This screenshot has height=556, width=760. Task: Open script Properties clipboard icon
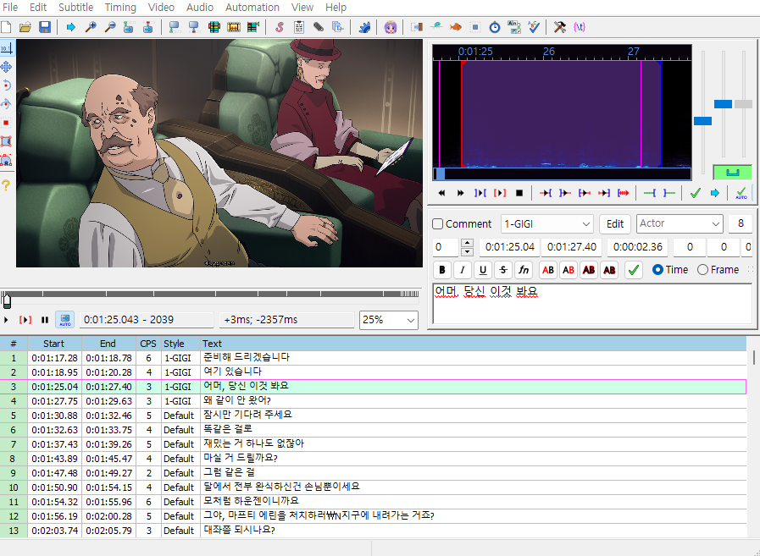299,27
